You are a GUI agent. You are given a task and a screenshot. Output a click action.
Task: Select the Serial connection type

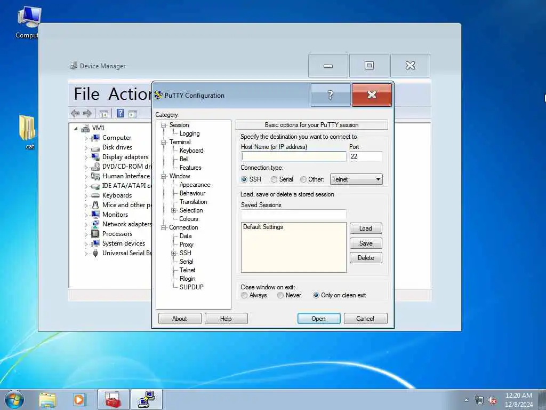274,179
